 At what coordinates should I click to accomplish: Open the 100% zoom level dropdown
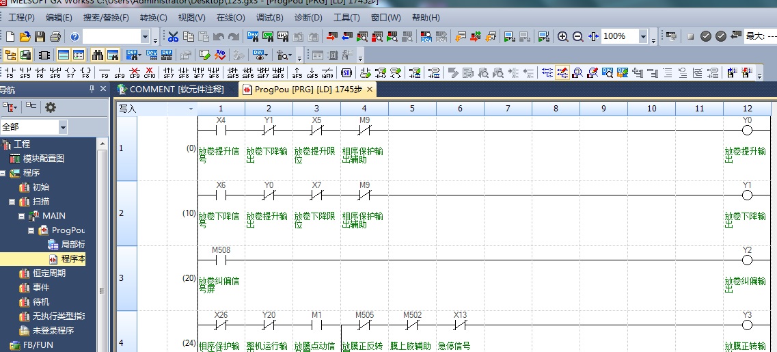tap(643, 36)
